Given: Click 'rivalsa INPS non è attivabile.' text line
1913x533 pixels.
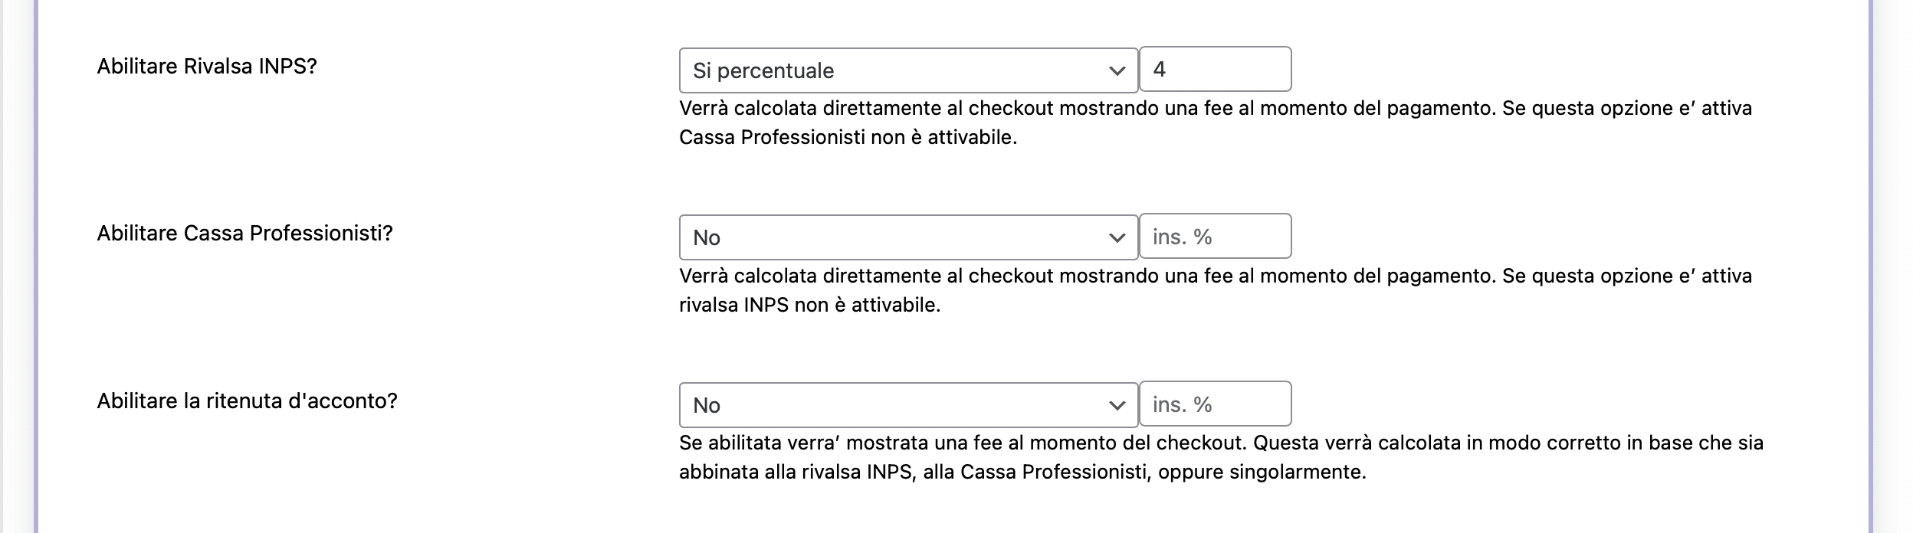Looking at the screenshot, I should (x=809, y=305).
